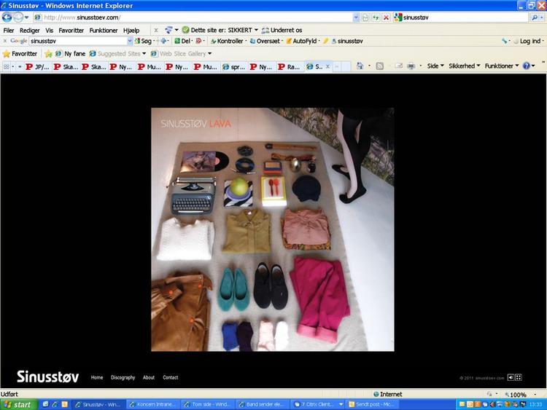Open the zoom level 100% control
Image resolution: width=547 pixels, height=410 pixels.
[x=519, y=394]
